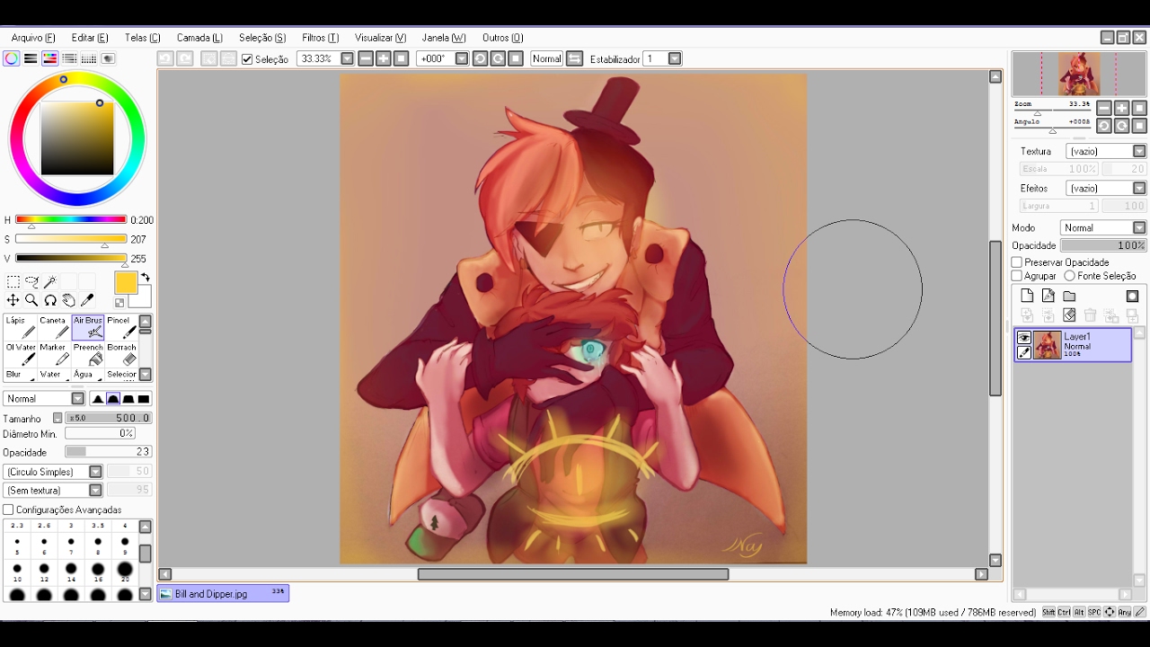This screenshot has height=647, width=1150.
Task: Open the Camada menu
Action: (199, 38)
